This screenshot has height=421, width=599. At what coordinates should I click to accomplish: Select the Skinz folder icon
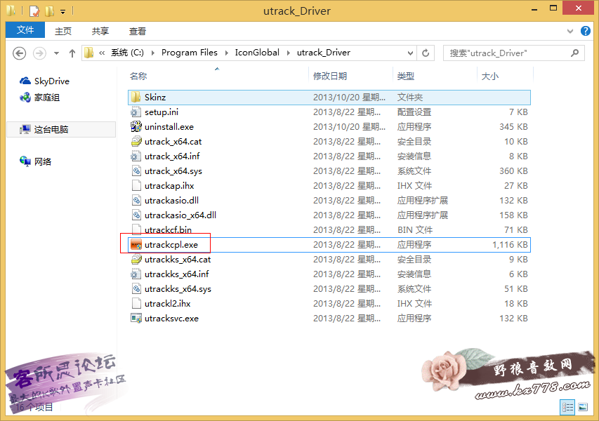[136, 97]
